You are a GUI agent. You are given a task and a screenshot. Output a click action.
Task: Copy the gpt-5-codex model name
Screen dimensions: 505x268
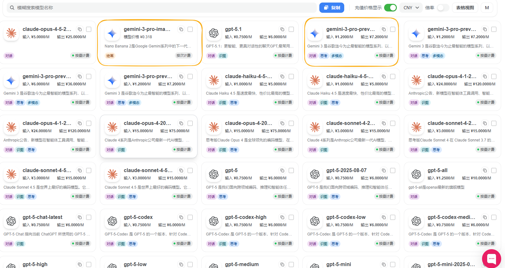pyautogui.click(x=181, y=217)
